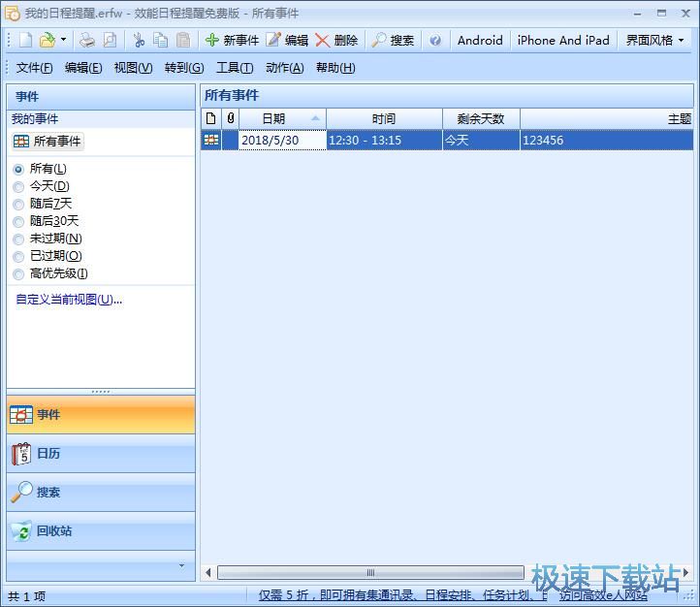The width and height of the screenshot is (700, 607).
Task: Click the open folder toolbar icon
Action: click(47, 40)
